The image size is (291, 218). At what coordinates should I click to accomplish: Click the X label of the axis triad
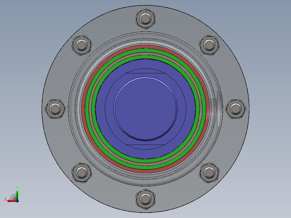click(5, 200)
